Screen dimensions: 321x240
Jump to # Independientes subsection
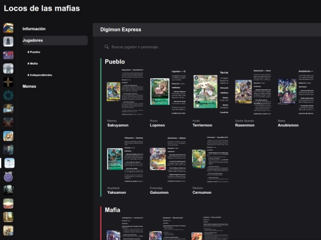(40, 75)
